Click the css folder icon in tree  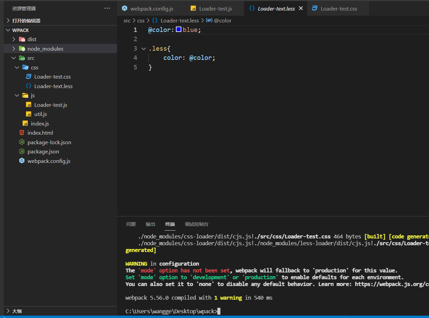pos(26,67)
